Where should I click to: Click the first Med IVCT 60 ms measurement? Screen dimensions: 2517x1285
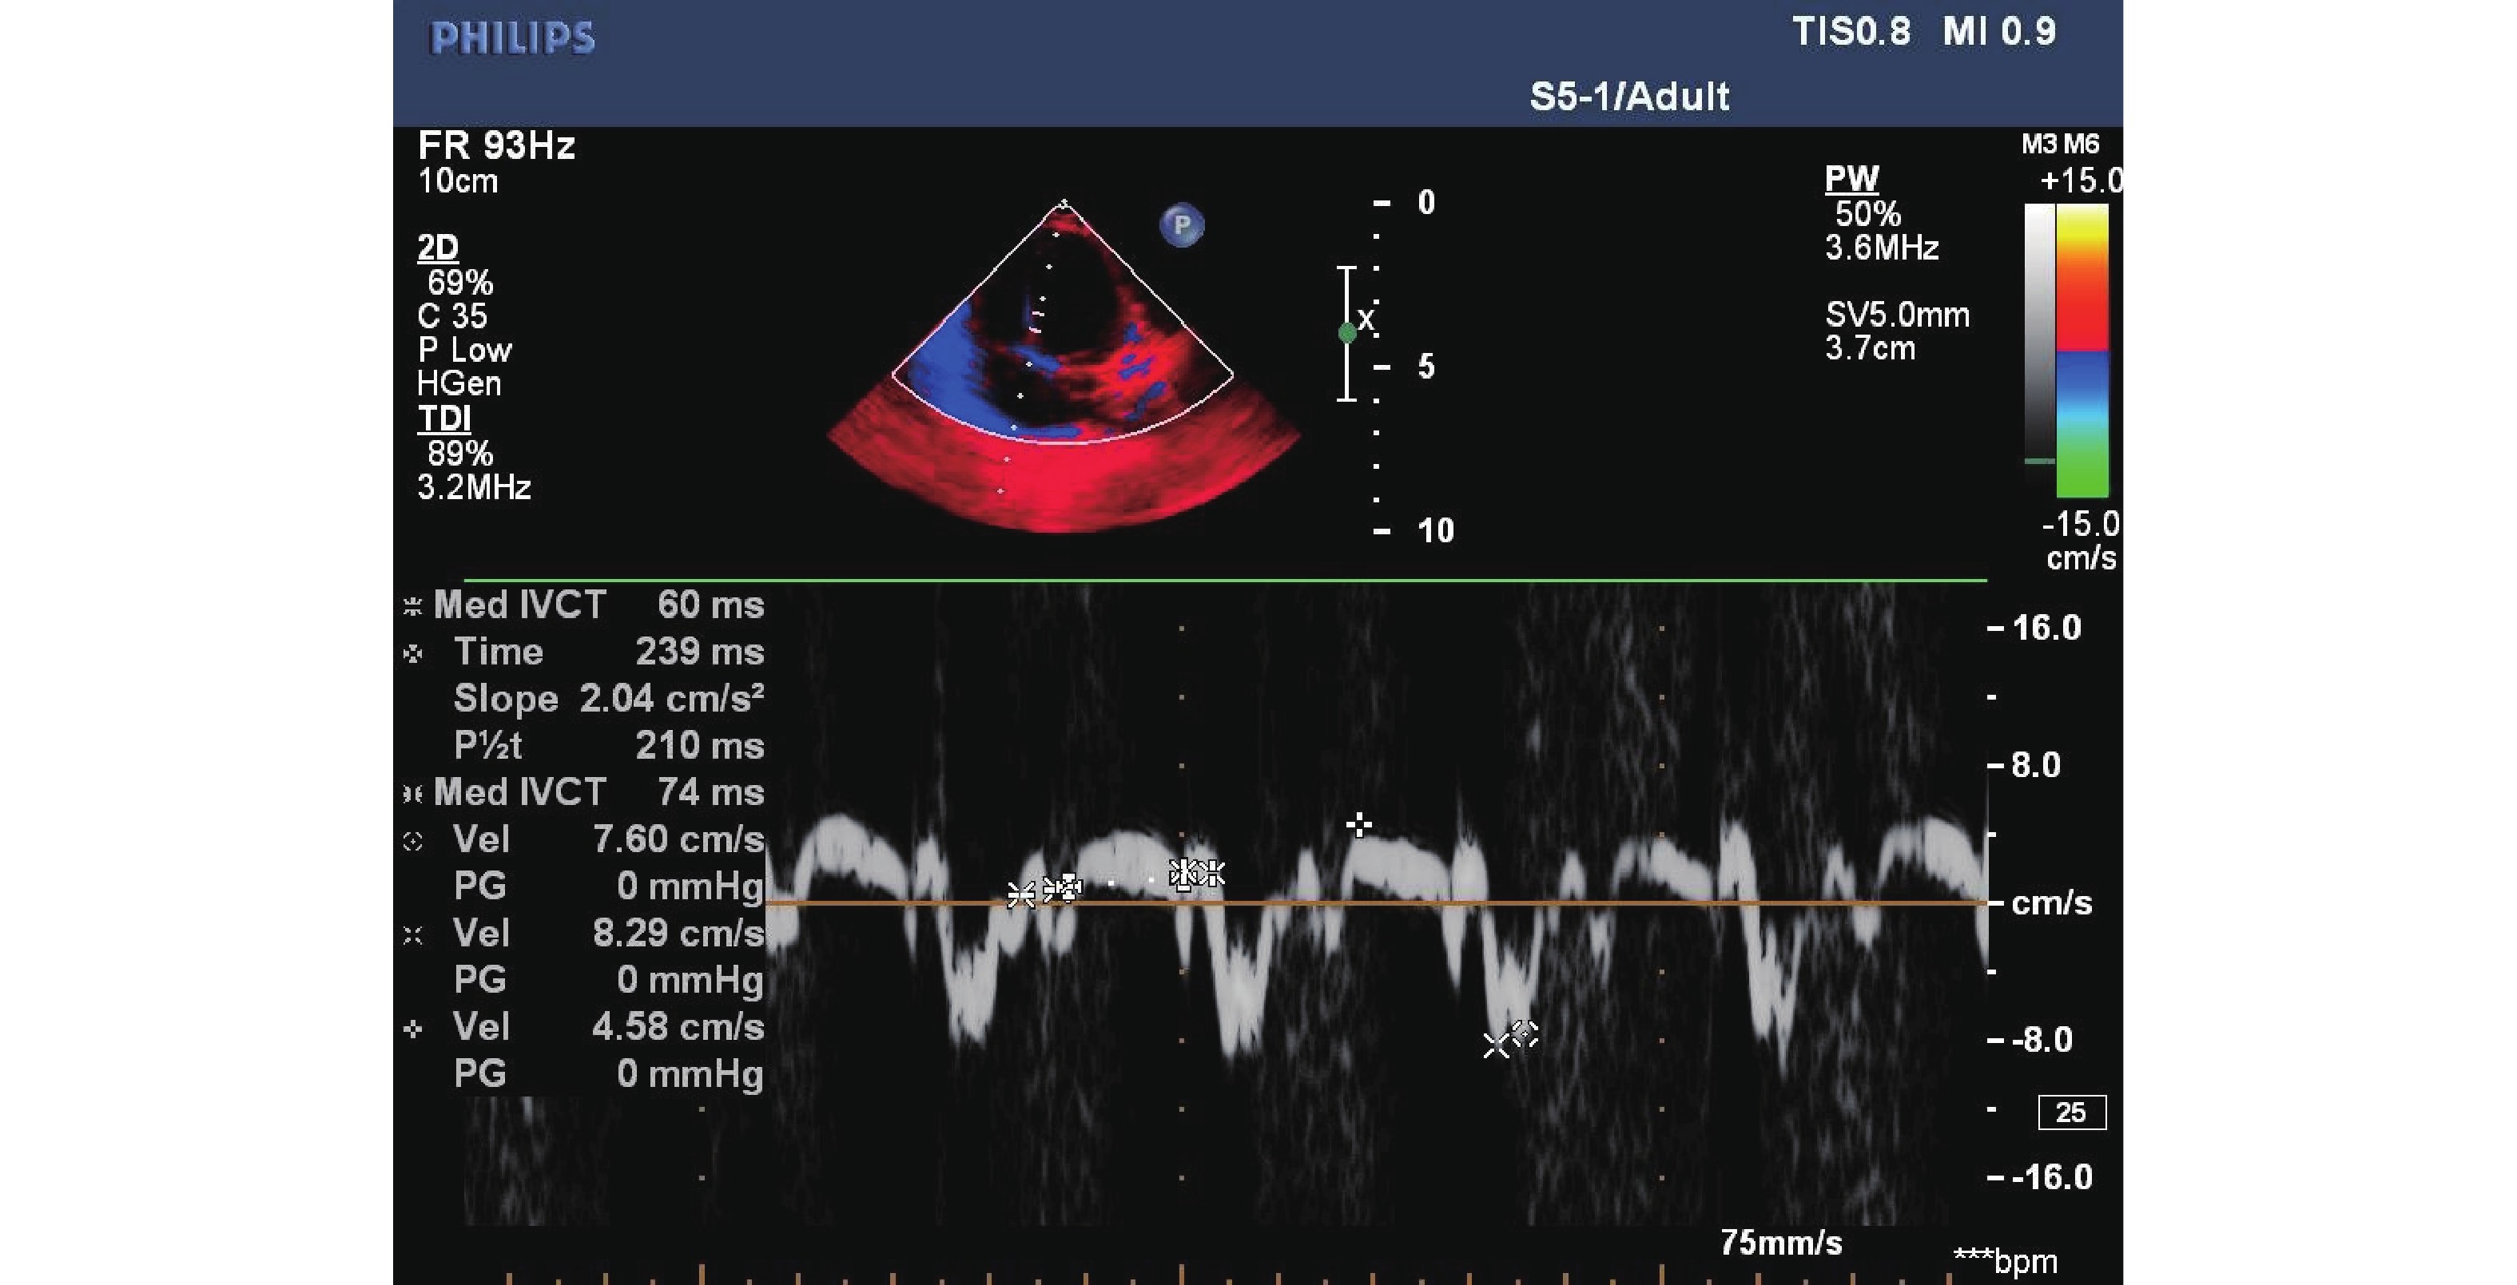[x=598, y=605]
